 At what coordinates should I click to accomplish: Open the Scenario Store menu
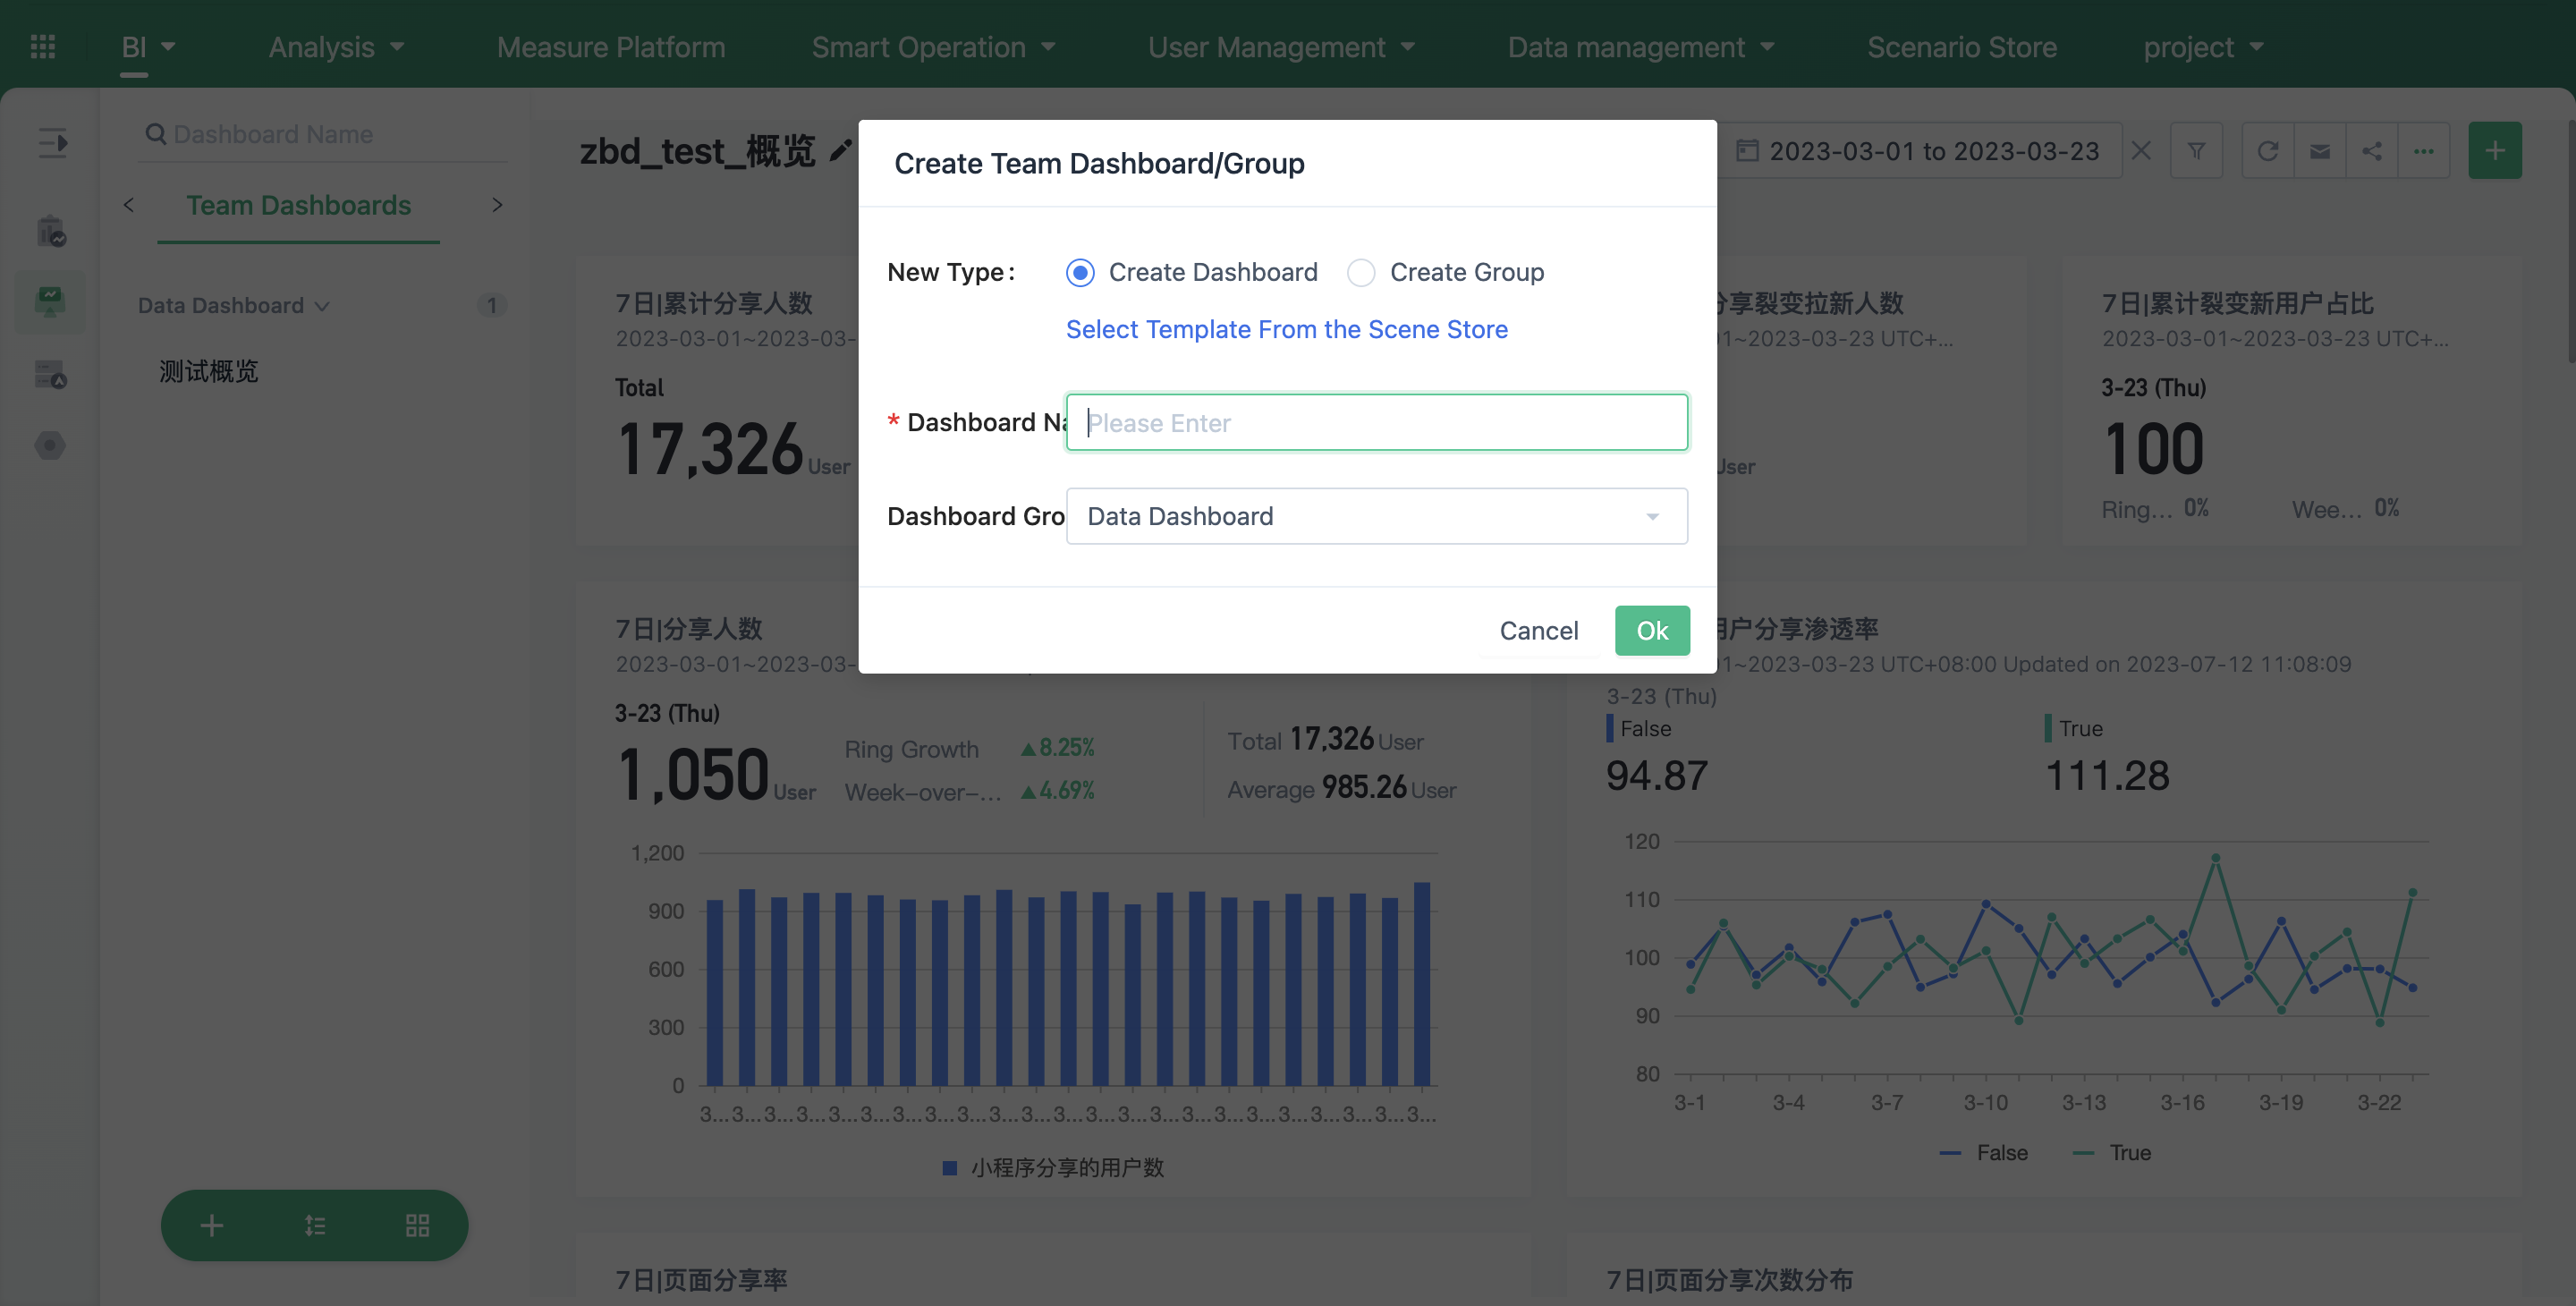pyautogui.click(x=1962, y=46)
